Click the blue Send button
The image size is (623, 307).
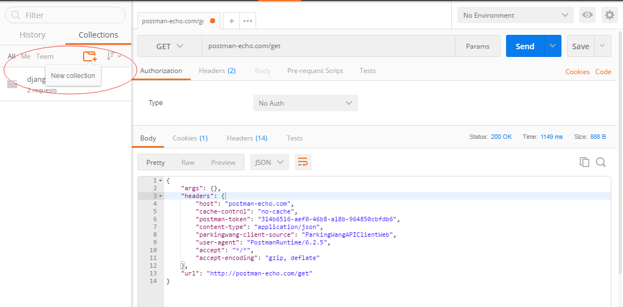[525, 46]
